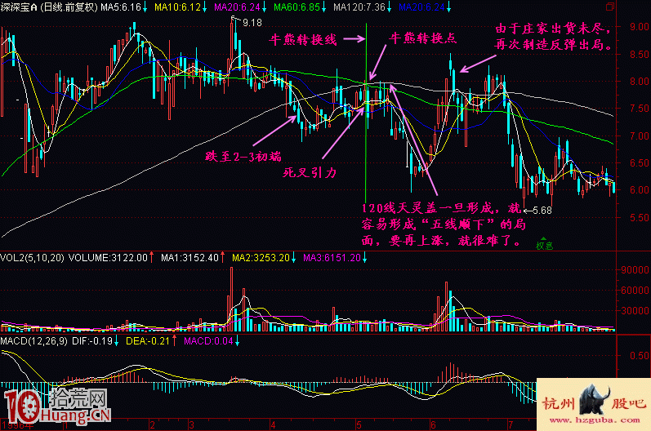
Task: Click the 5.50 price axis label
Action: click(640, 218)
